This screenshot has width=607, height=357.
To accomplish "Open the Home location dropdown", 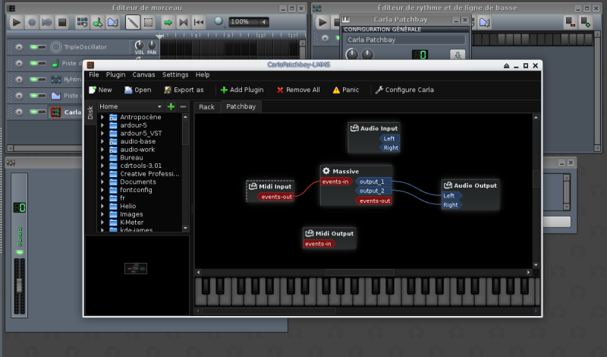I will 159,106.
